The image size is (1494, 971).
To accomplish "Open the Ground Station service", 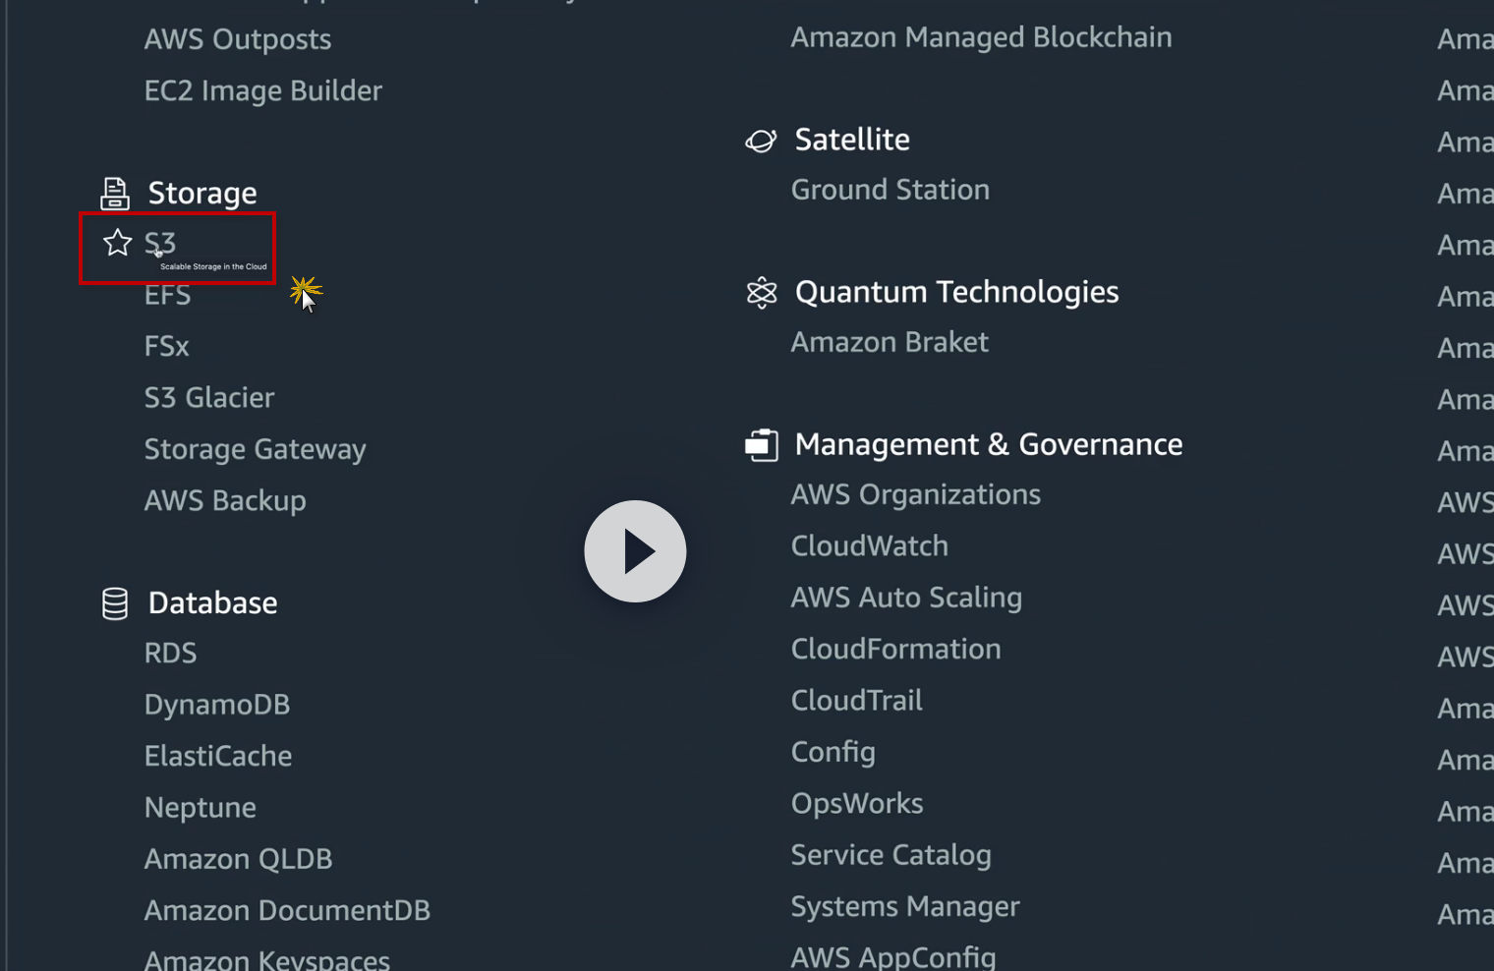I will pyautogui.click(x=890, y=190).
